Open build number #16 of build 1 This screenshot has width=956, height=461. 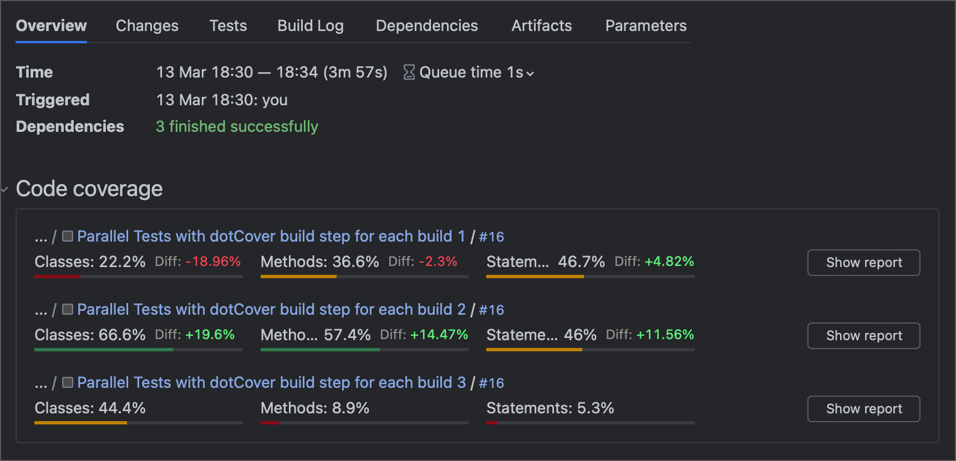pyautogui.click(x=491, y=237)
